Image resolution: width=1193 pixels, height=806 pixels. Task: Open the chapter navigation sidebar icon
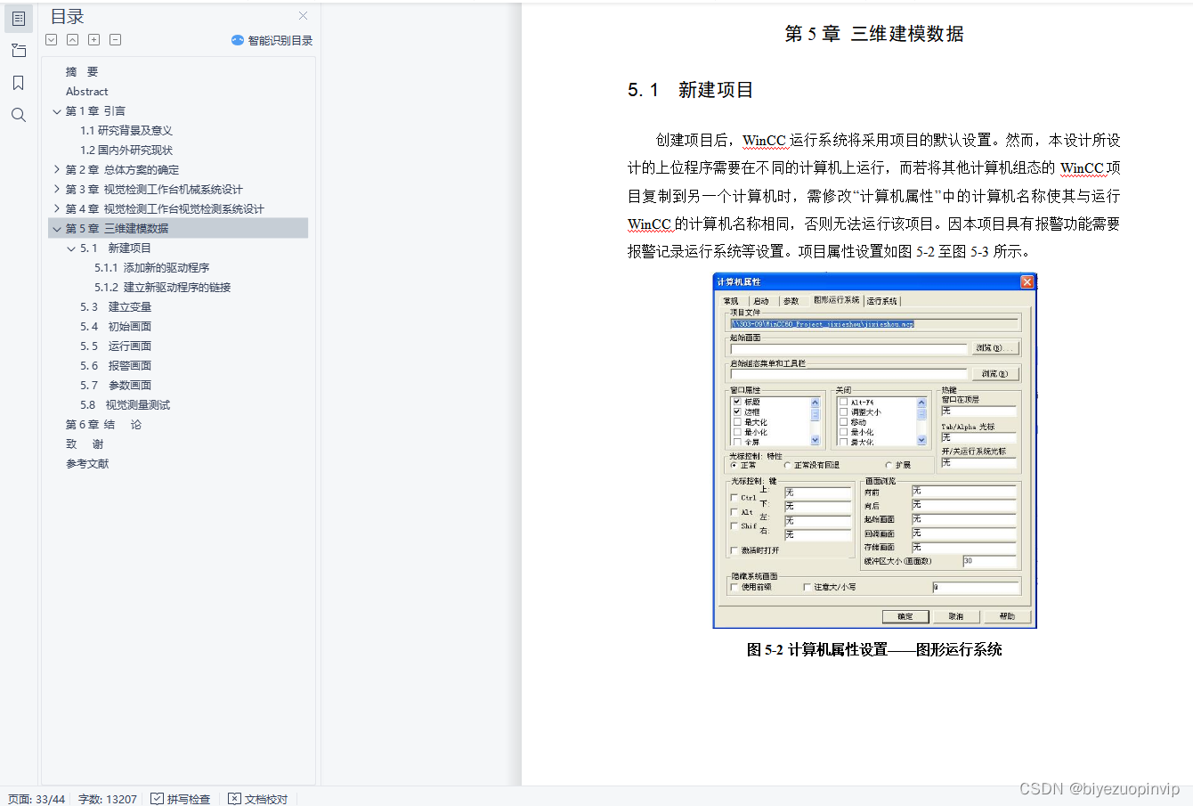pos(19,51)
